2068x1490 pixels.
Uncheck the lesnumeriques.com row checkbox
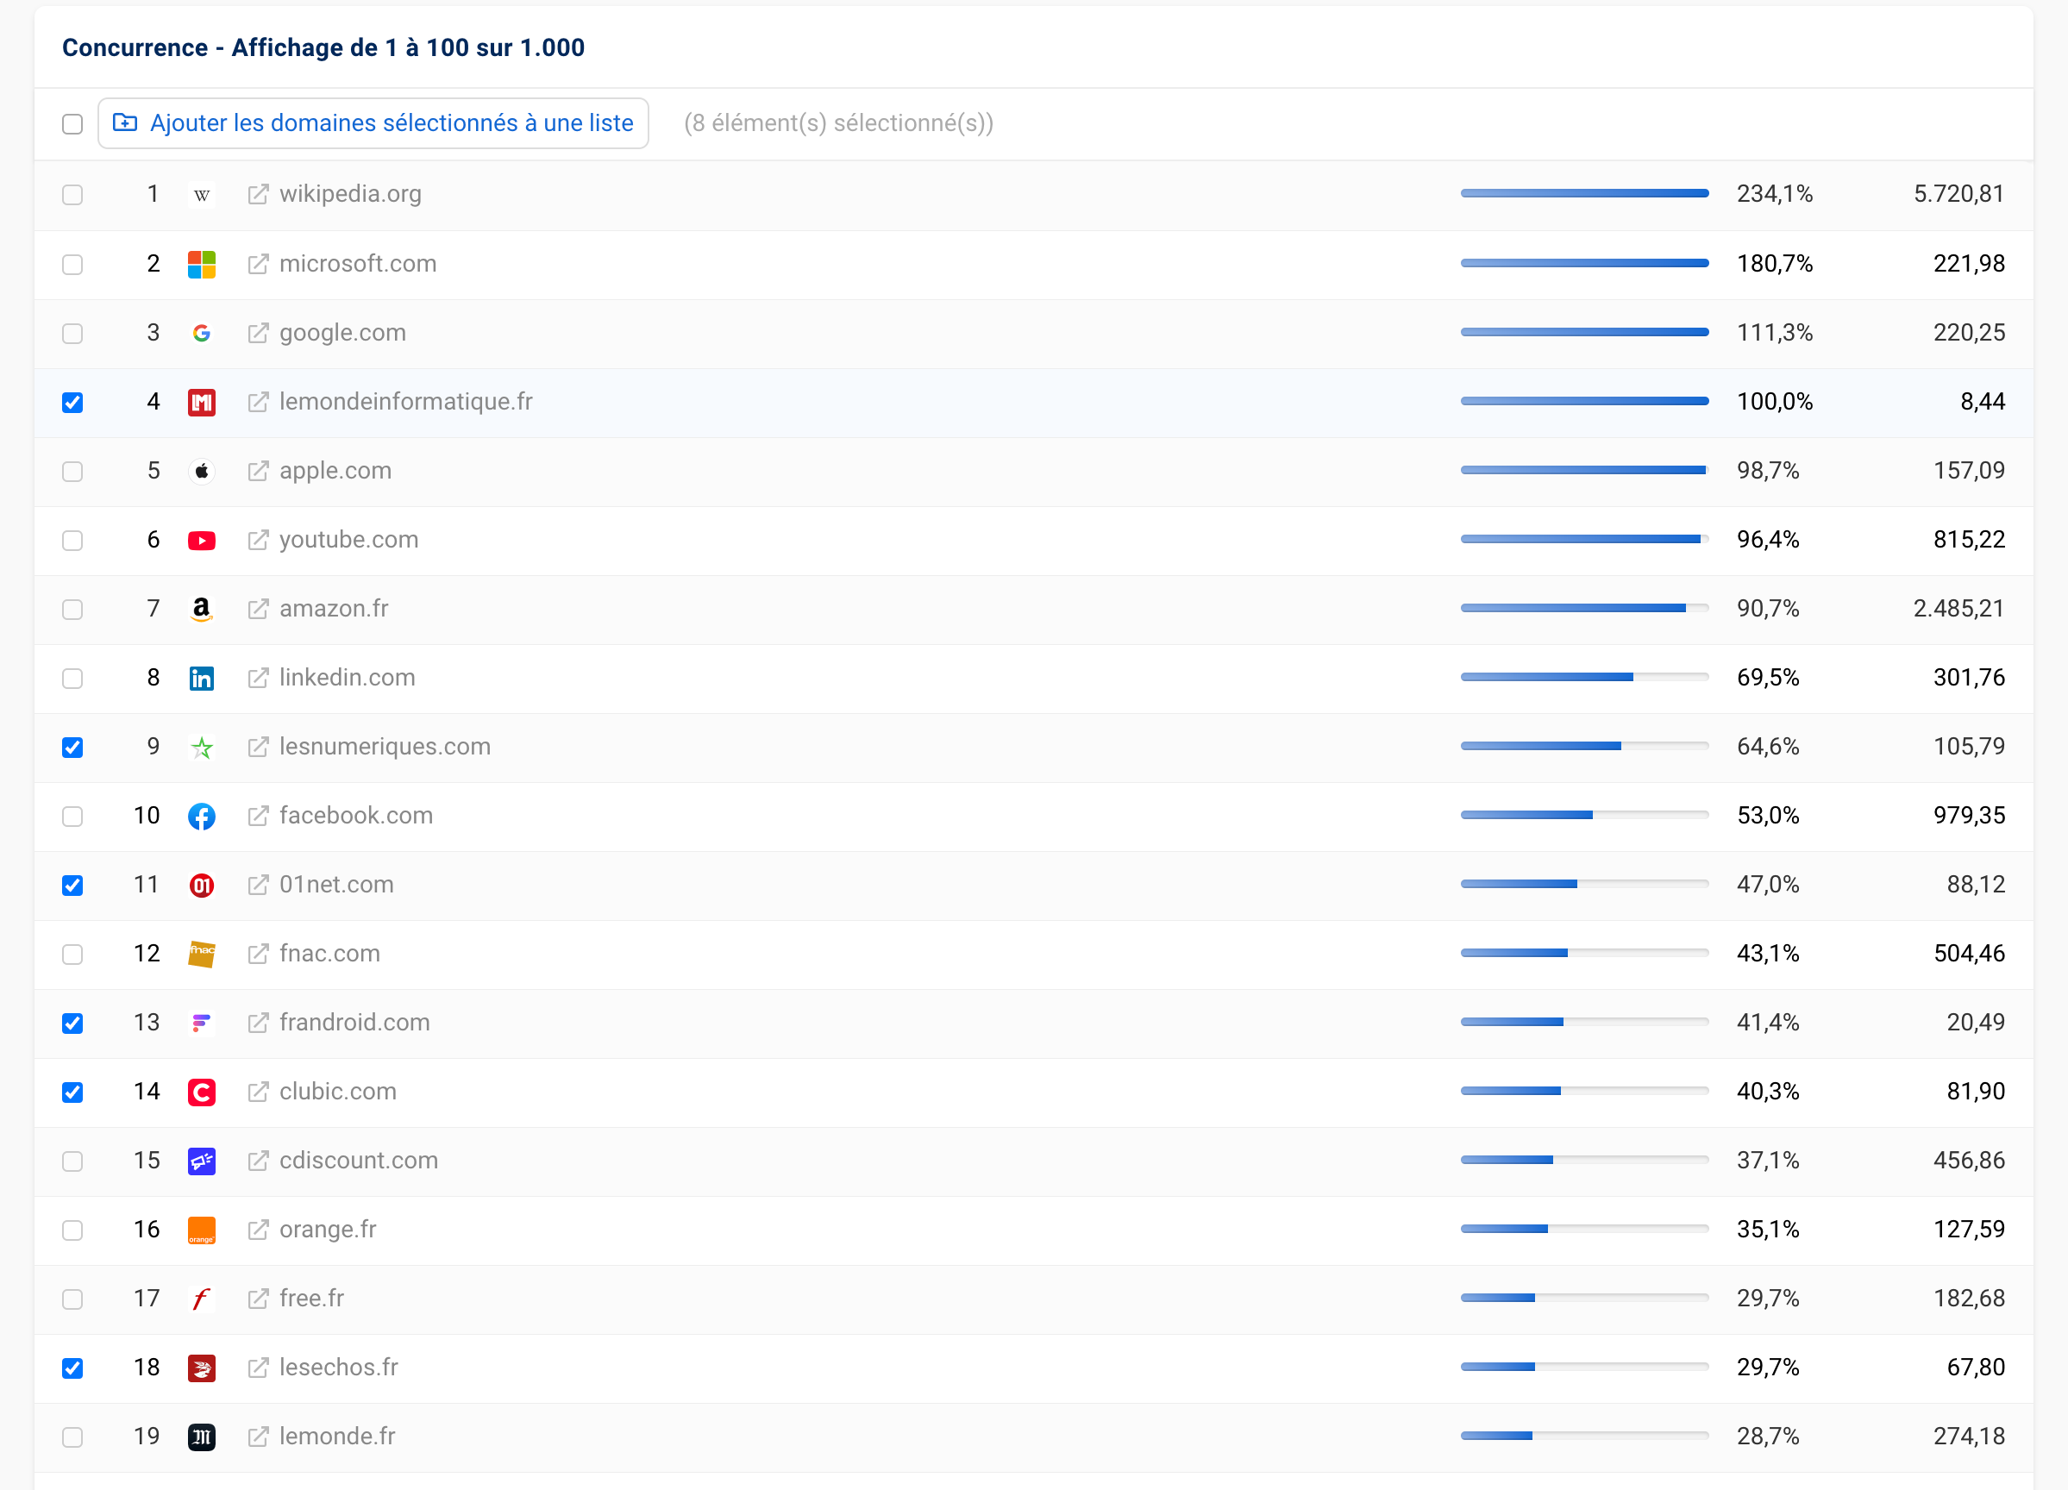(73, 748)
